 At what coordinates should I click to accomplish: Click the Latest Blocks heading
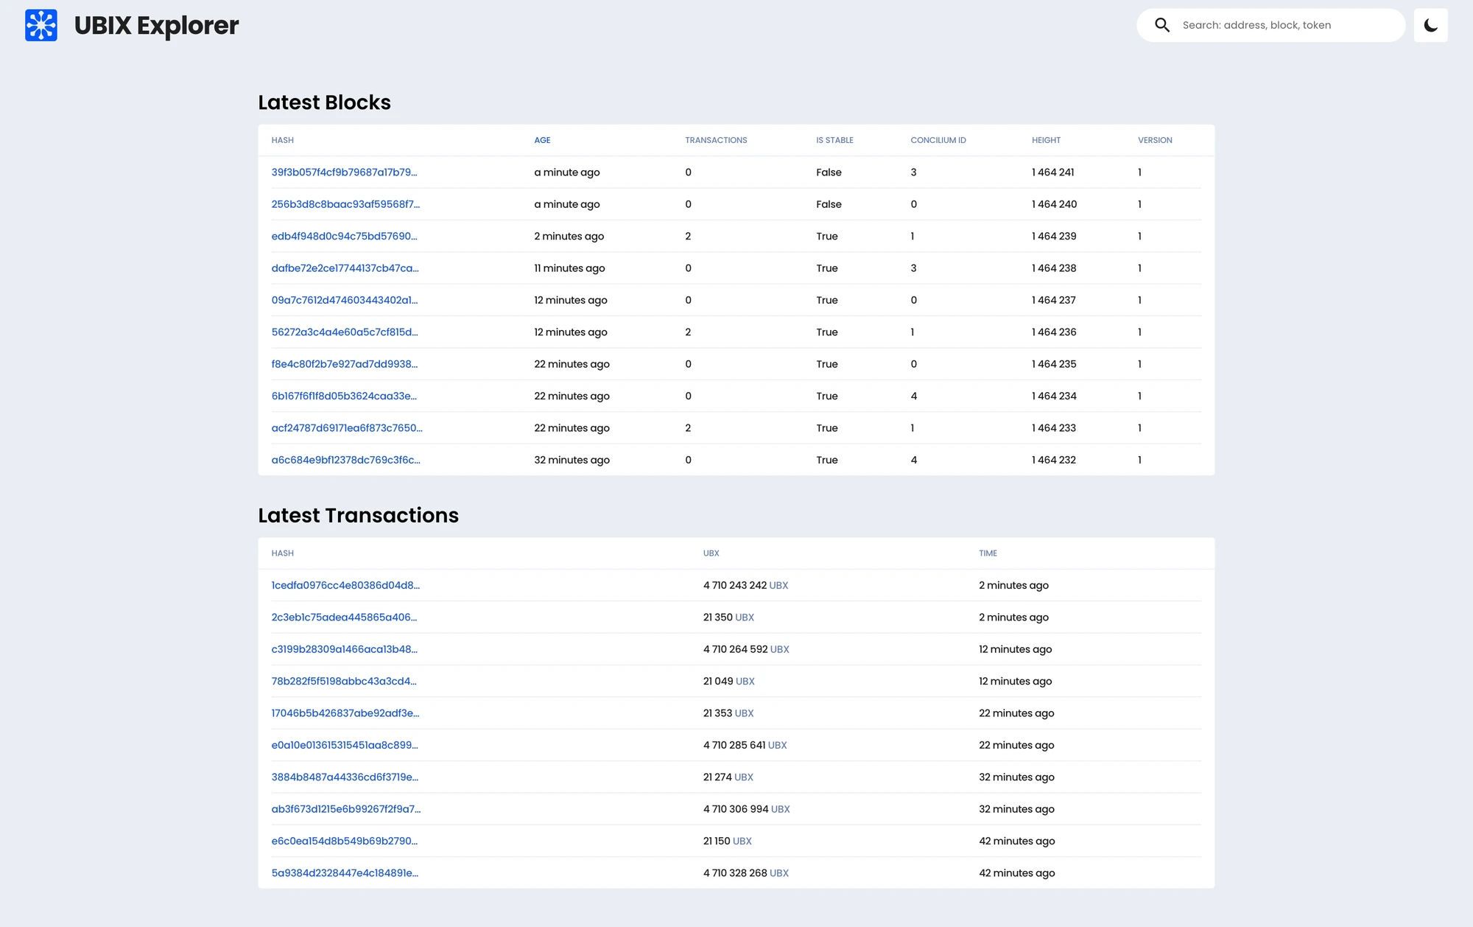click(x=324, y=102)
